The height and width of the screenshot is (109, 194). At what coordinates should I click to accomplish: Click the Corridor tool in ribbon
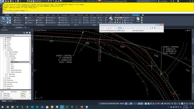[40, 23]
